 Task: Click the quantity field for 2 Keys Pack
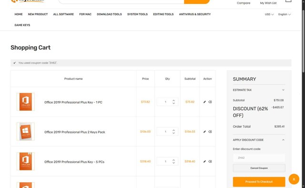(x=165, y=132)
